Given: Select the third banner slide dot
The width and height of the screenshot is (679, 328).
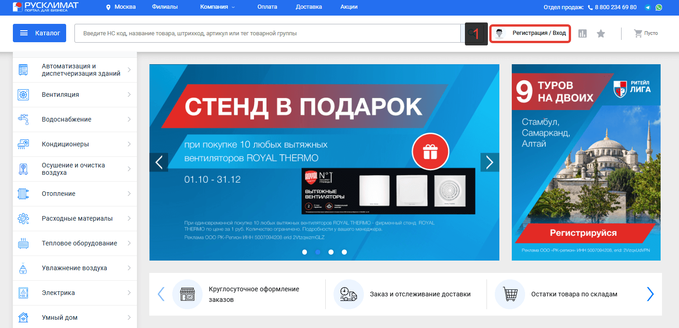Looking at the screenshot, I should 331,252.
